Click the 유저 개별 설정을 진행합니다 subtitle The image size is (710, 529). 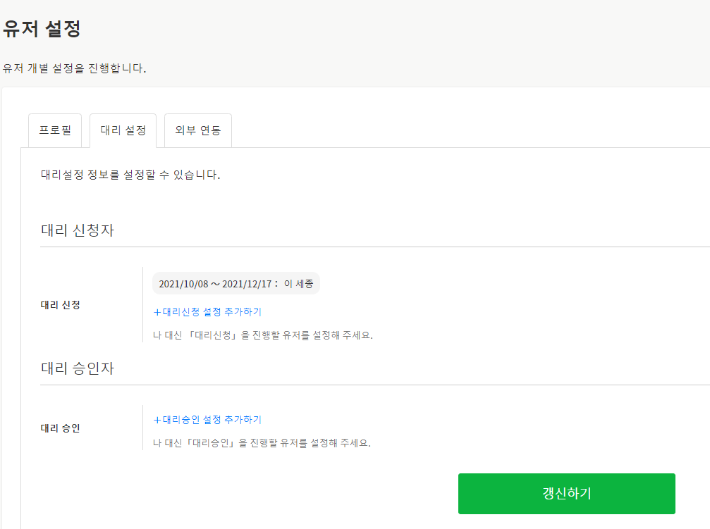pyautogui.click(x=74, y=68)
